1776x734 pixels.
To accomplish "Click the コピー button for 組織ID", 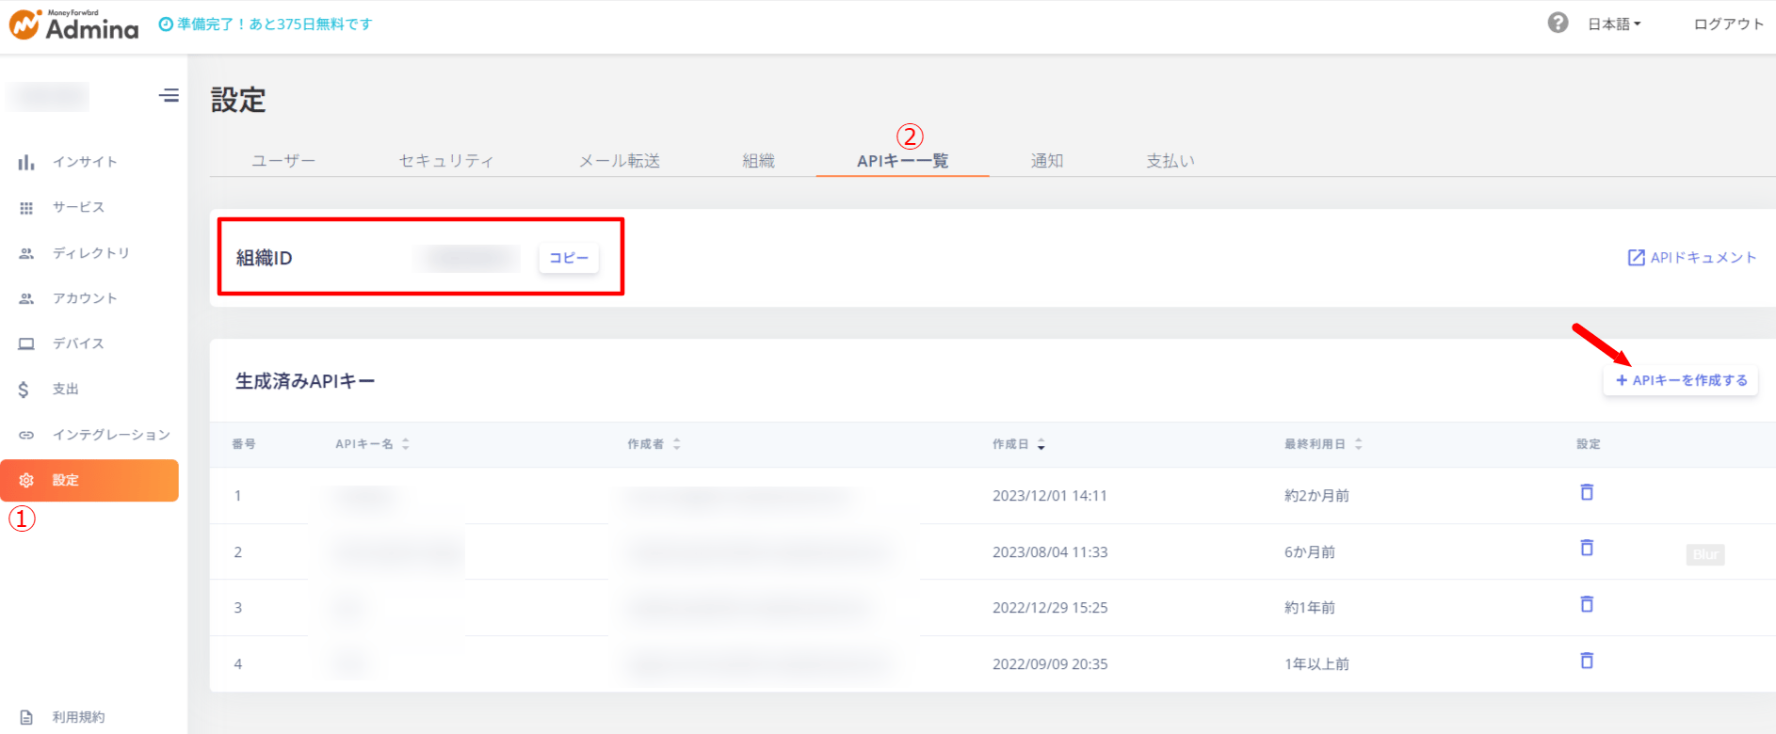I will [x=569, y=258].
